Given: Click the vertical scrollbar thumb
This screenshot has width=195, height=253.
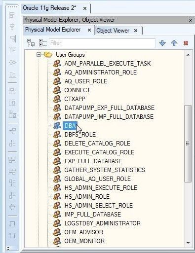Looking at the screenshot, I should 188,144.
